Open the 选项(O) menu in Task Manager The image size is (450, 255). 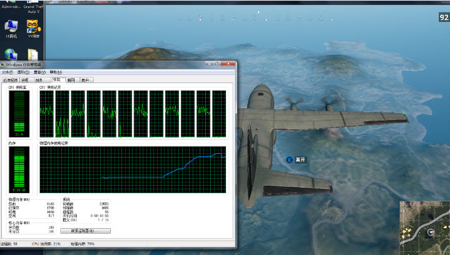click(x=23, y=72)
